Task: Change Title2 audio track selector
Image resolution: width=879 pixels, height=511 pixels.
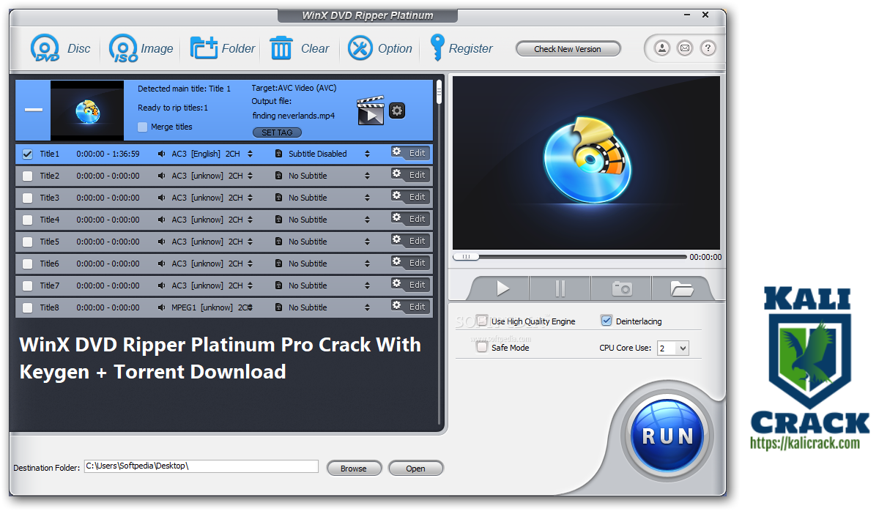Action: coord(250,176)
